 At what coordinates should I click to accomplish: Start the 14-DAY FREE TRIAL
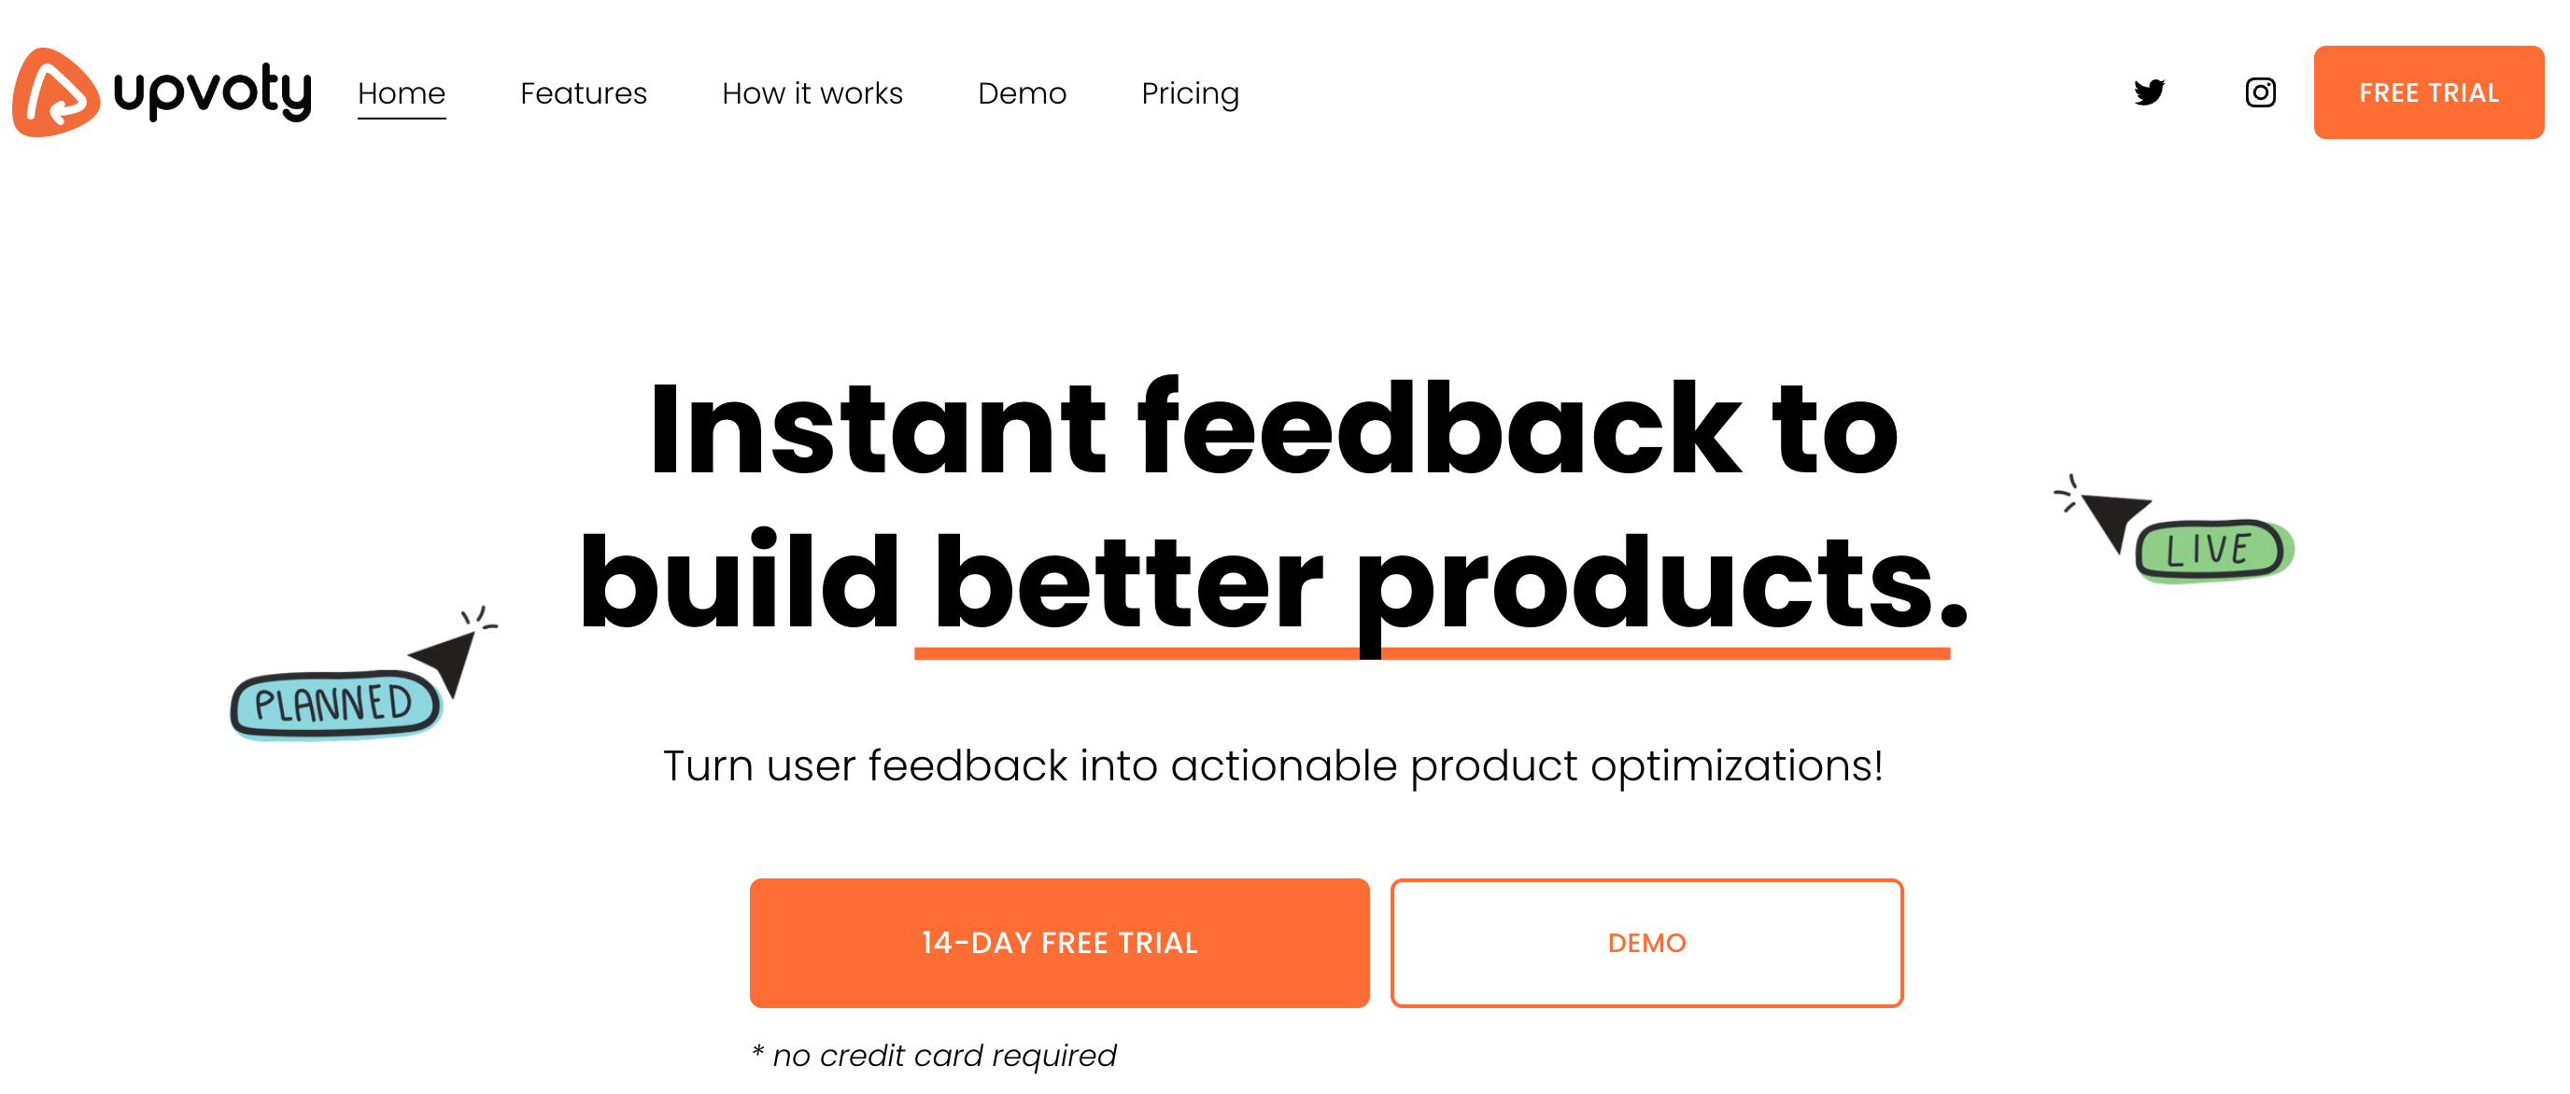point(1060,943)
